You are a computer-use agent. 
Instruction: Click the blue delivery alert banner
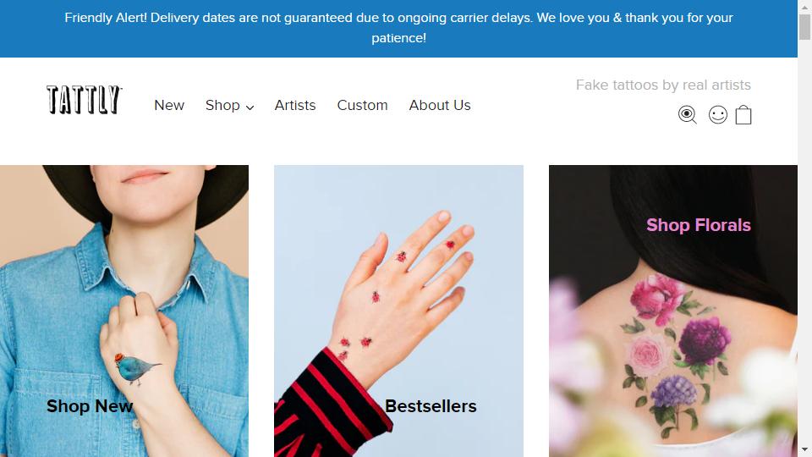(398, 29)
